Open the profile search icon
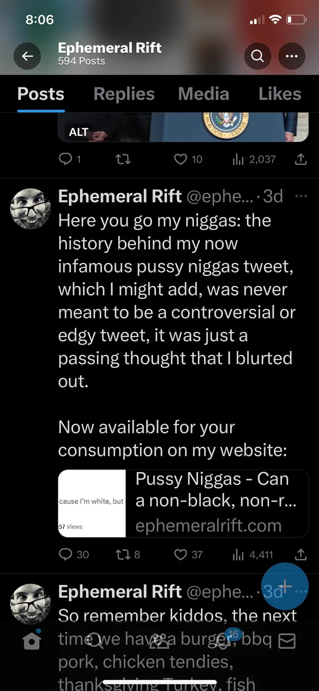This screenshot has width=319, height=691. (x=258, y=56)
